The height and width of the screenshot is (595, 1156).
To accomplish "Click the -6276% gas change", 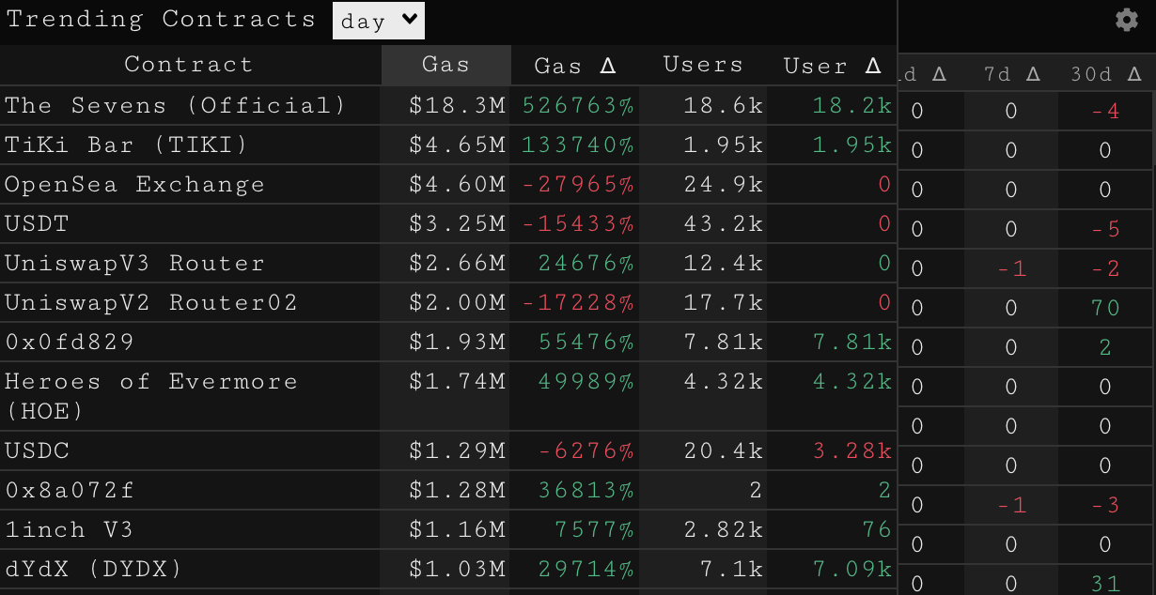I will [586, 450].
